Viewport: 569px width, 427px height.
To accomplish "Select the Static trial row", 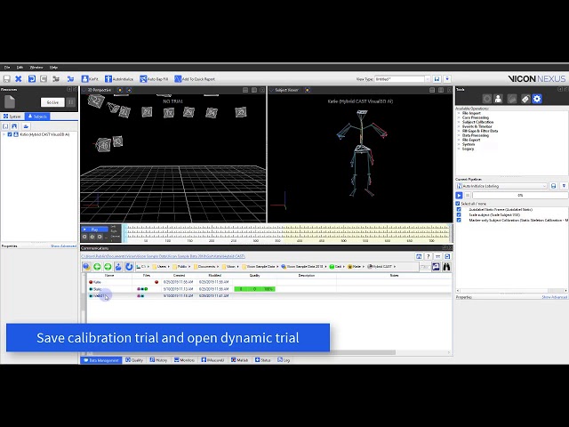I will [x=269, y=289].
